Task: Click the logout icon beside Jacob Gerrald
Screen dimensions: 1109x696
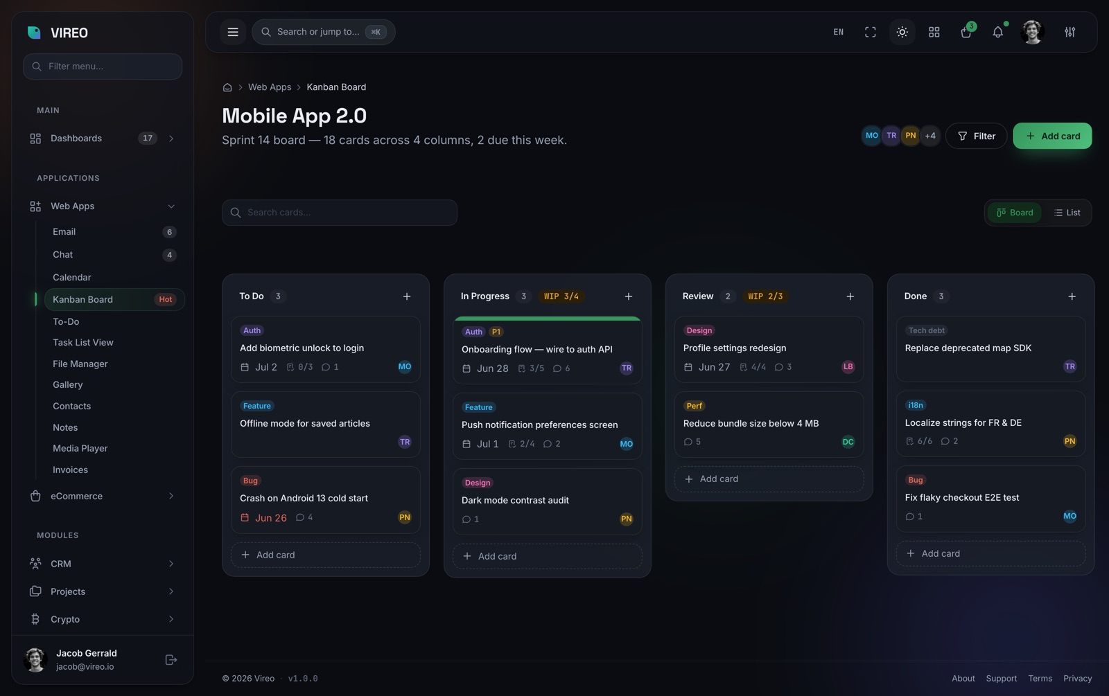Action: 171,660
